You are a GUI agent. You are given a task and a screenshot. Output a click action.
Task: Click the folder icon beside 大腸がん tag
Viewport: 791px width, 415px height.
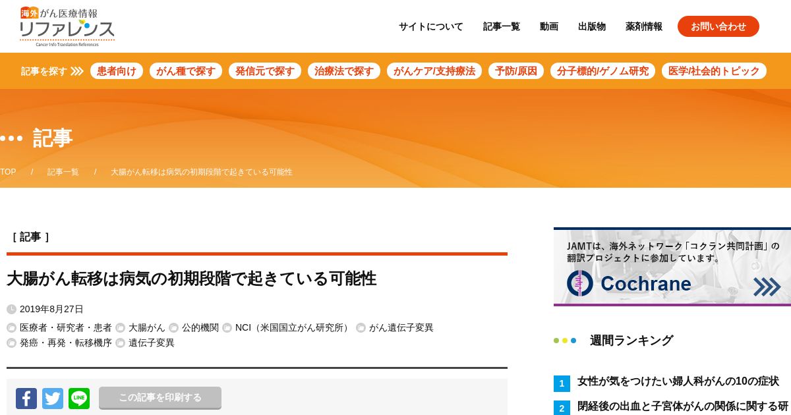[120, 328]
